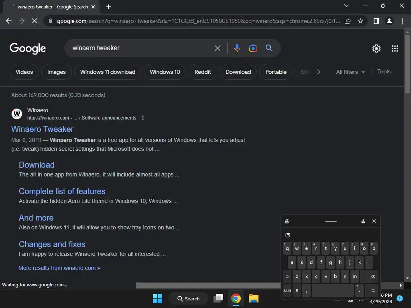Click the vertical scrollbar thumb
The image size is (411, 308).
(407, 64)
